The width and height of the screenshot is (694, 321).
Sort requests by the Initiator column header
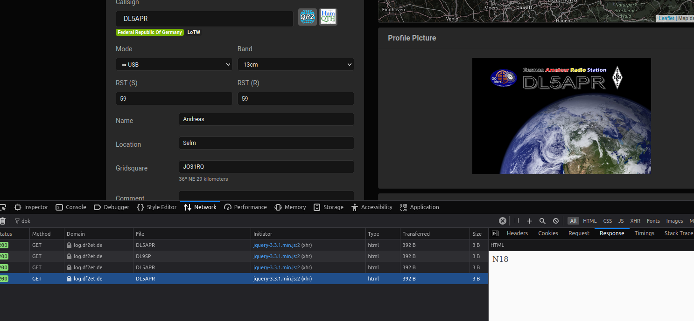coord(308,234)
